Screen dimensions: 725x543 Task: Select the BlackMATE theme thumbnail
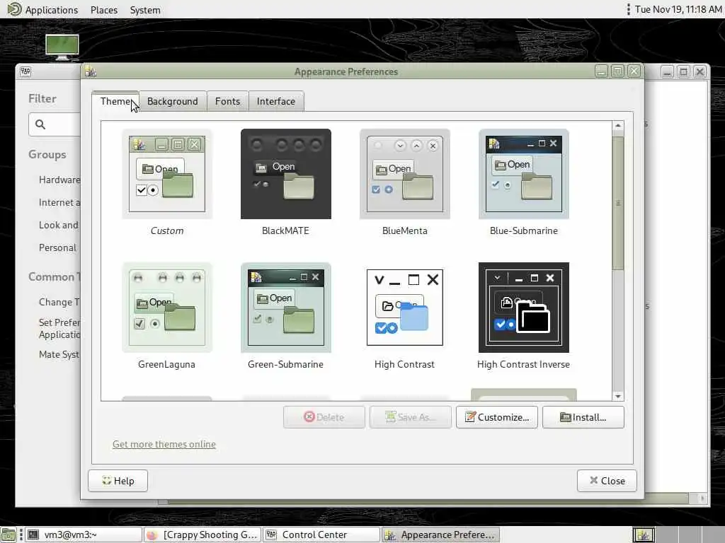click(x=286, y=174)
